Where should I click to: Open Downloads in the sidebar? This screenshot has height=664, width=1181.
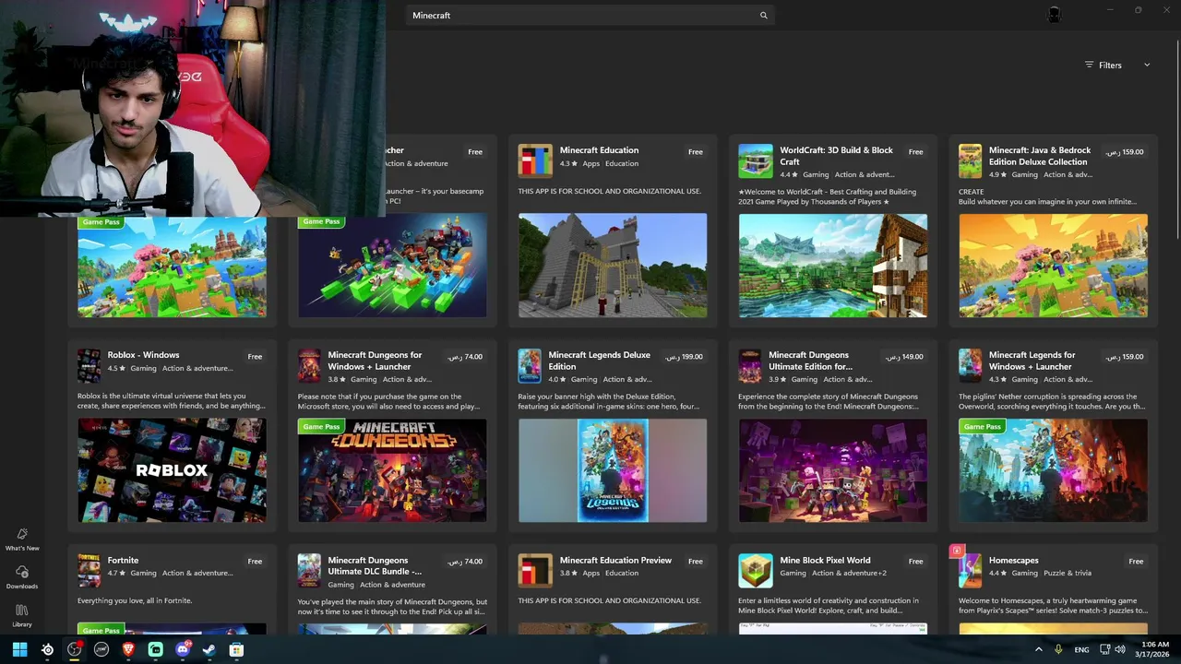click(x=22, y=578)
